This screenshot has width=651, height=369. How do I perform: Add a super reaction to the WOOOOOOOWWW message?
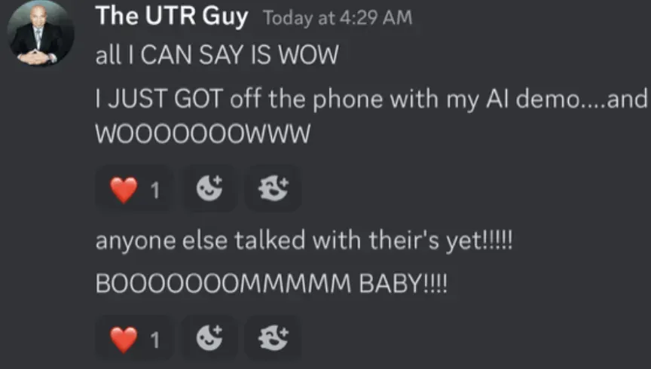tap(274, 188)
